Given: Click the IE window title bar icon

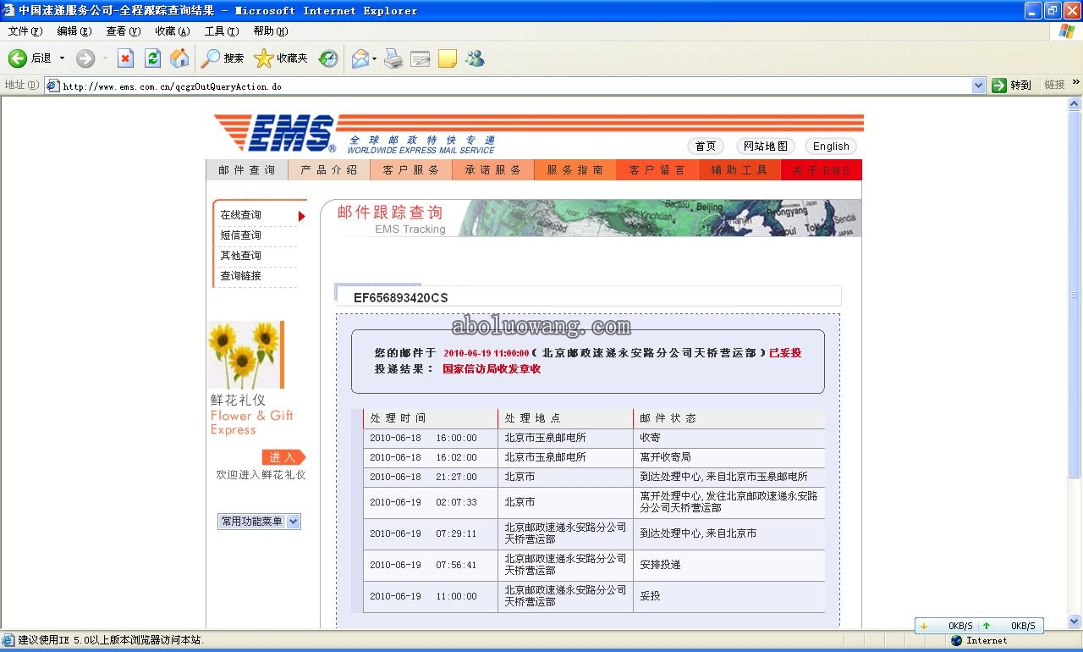Looking at the screenshot, I should point(8,10).
